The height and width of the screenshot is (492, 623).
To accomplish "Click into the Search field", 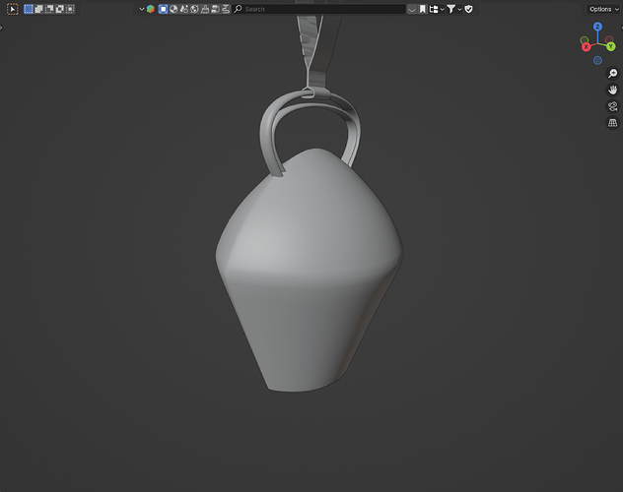I will 319,9.
